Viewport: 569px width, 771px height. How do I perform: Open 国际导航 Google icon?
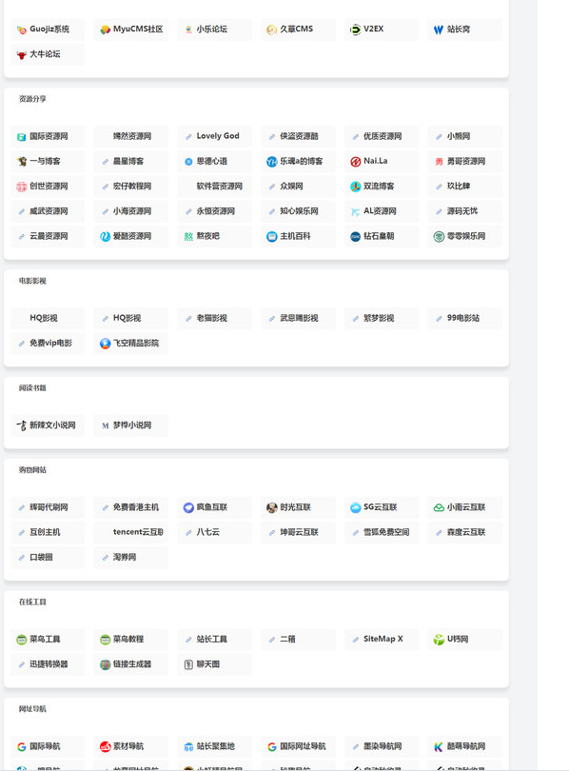(x=22, y=747)
